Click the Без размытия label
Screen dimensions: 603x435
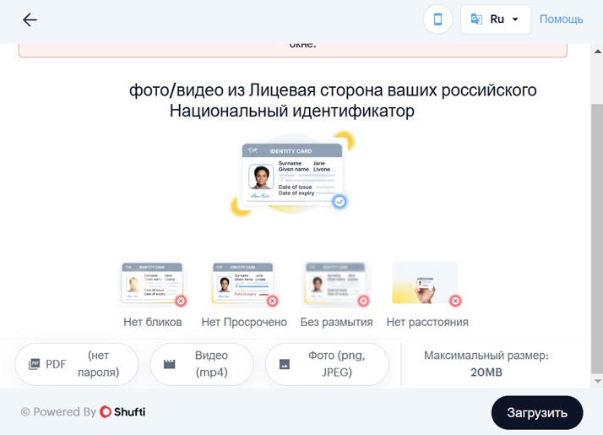336,322
